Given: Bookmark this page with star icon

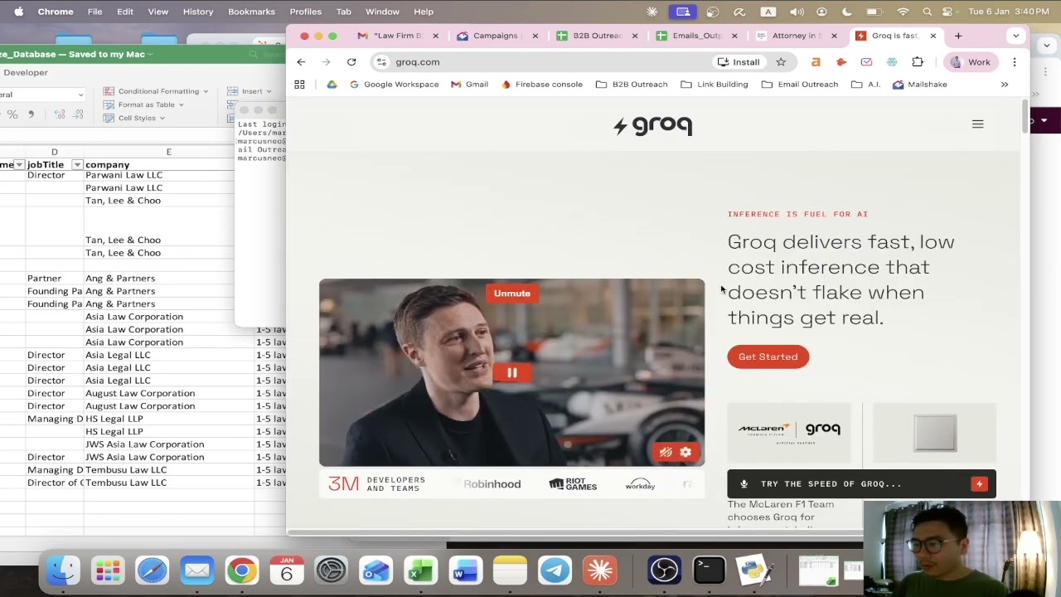Looking at the screenshot, I should (x=781, y=61).
